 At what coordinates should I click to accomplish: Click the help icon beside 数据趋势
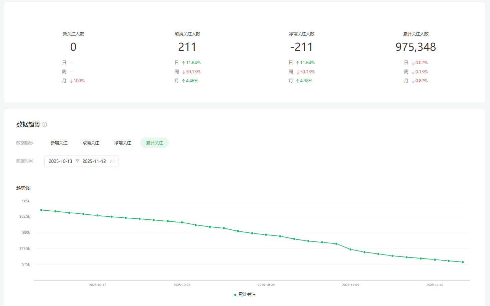point(44,124)
